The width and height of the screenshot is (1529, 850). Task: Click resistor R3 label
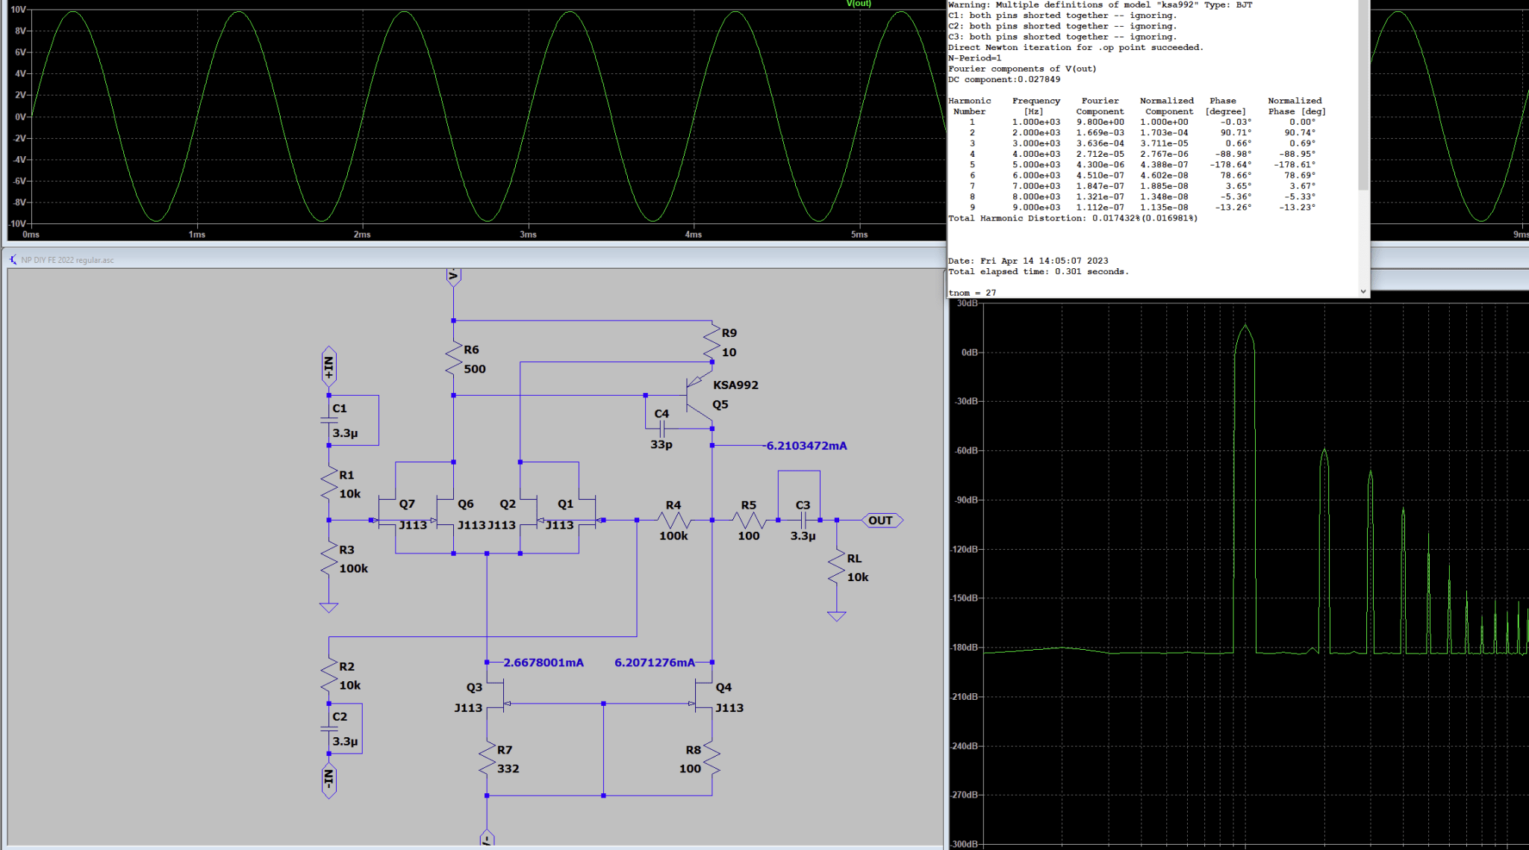(x=346, y=550)
